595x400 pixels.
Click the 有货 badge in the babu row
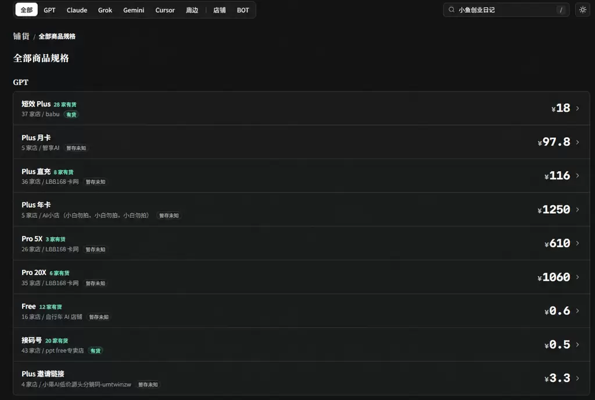(x=71, y=114)
